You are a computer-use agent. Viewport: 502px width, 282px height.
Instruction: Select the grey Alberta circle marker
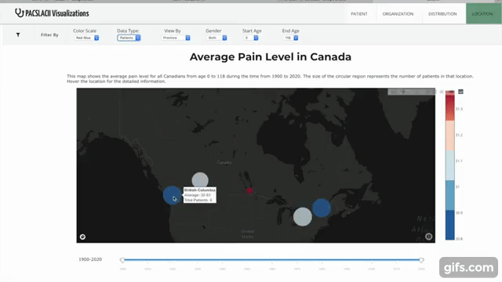[200, 180]
